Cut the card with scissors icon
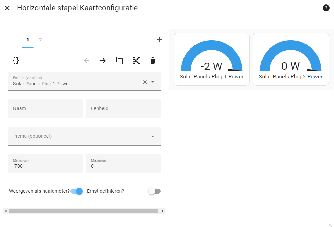Viewport: 334px width, 227px height. coord(136,61)
